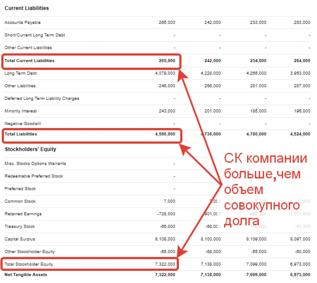
Task: Click the Net Tangible Assets label
Action: click(x=26, y=274)
